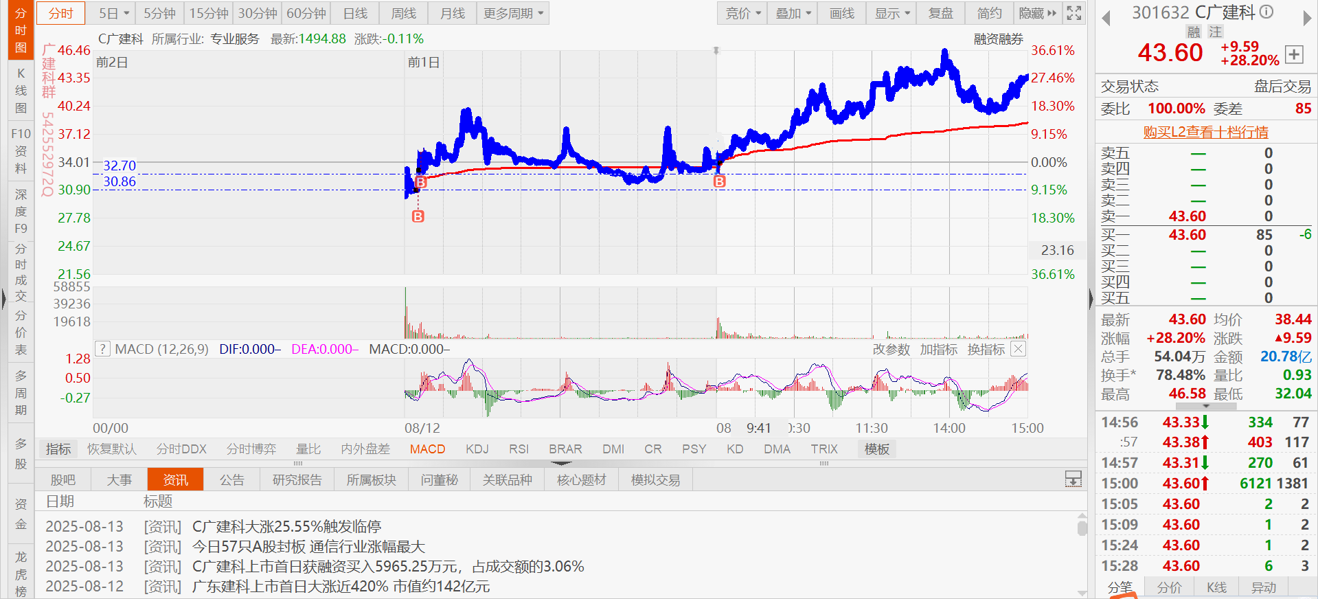
Task: Click 改参数 to edit MACD parameters
Action: click(x=891, y=349)
